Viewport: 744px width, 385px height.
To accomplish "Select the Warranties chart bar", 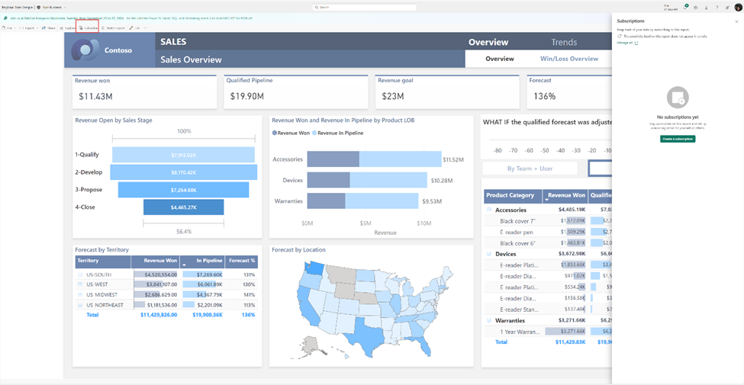I will point(362,201).
